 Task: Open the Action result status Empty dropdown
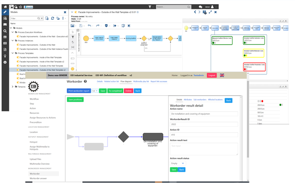tap(178, 163)
